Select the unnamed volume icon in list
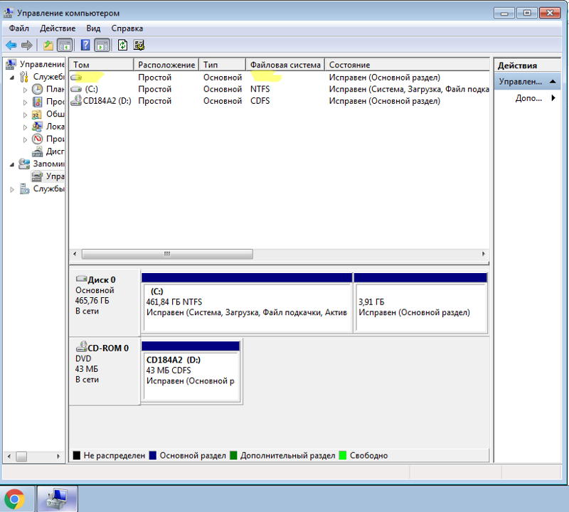Viewport: 569px width, 512px height. (x=76, y=78)
